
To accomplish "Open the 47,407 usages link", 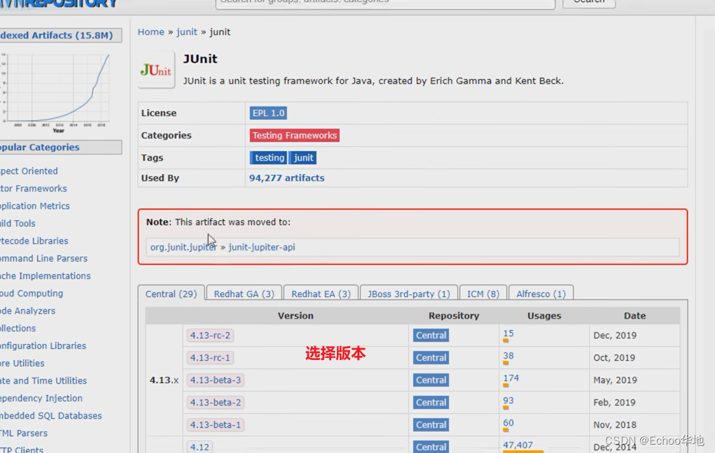I will [518, 445].
